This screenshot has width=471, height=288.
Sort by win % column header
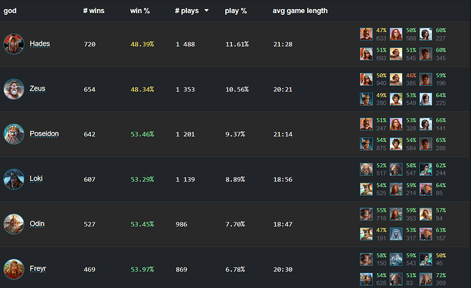click(x=140, y=11)
